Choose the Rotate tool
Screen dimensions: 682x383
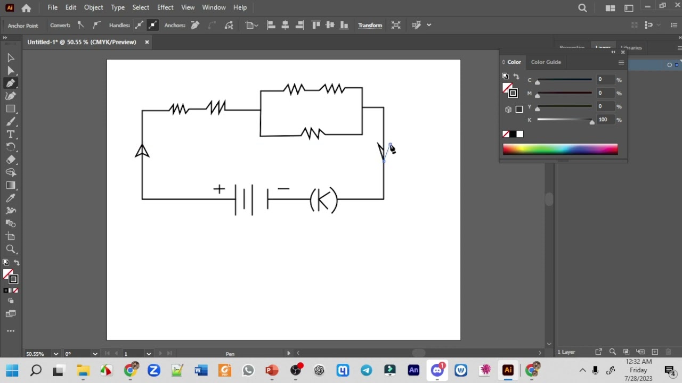[x=11, y=147]
